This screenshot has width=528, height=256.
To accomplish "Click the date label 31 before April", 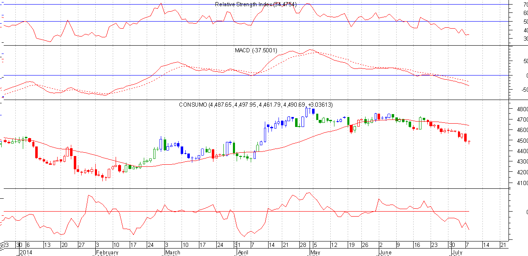I will (x=237, y=245).
